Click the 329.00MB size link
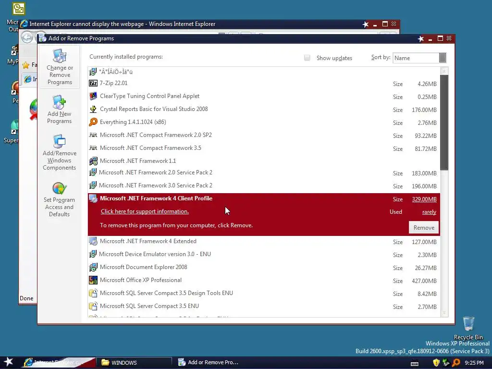 point(424,199)
